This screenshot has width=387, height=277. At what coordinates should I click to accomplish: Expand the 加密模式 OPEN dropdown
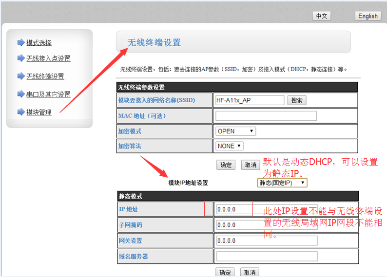tap(236, 131)
